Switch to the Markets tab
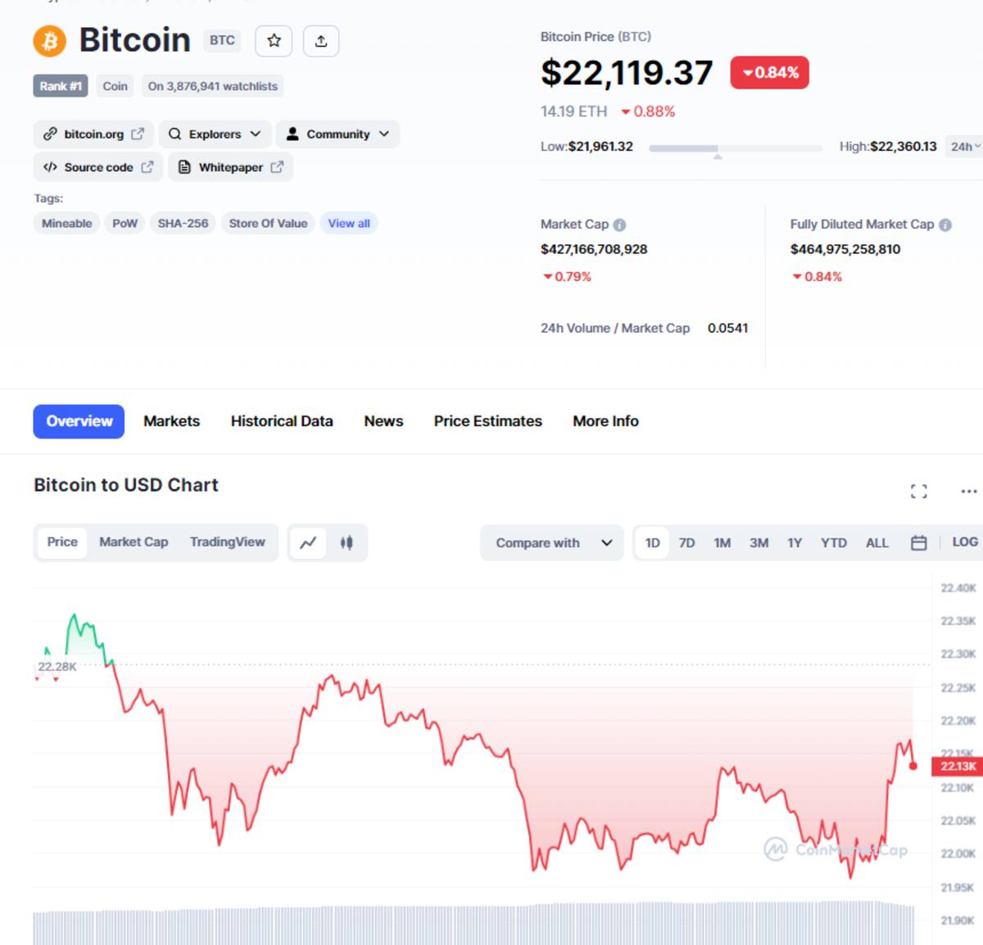This screenshot has width=983, height=945. 171,421
